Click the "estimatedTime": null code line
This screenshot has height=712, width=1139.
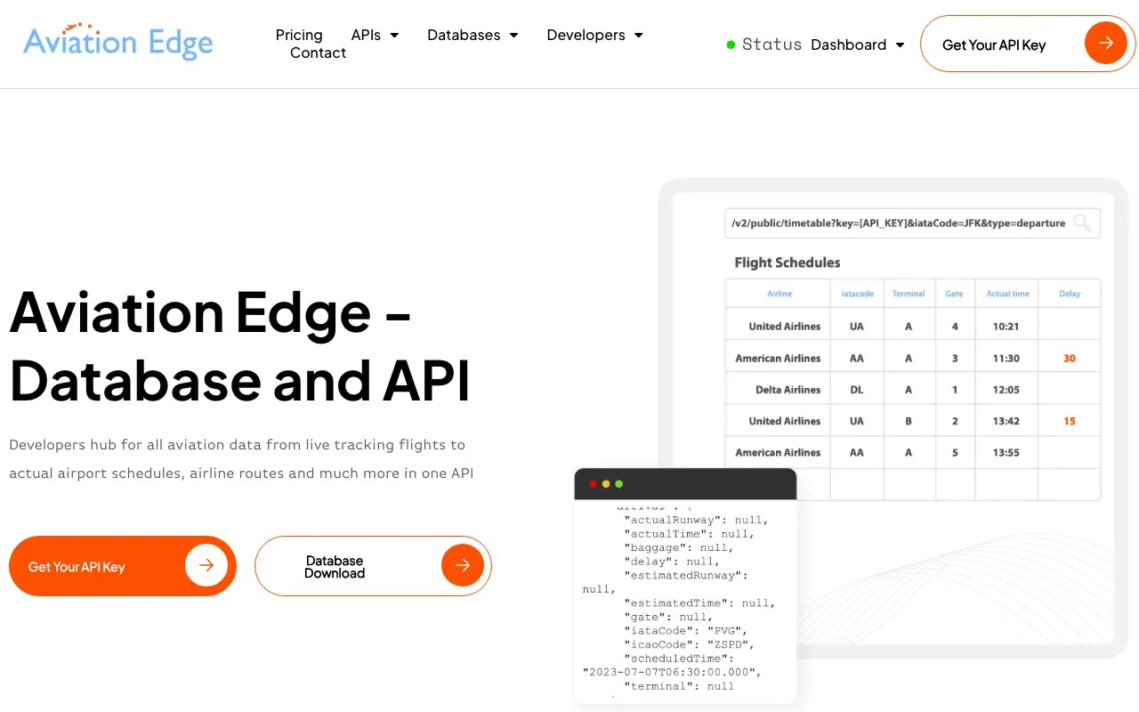click(x=699, y=603)
